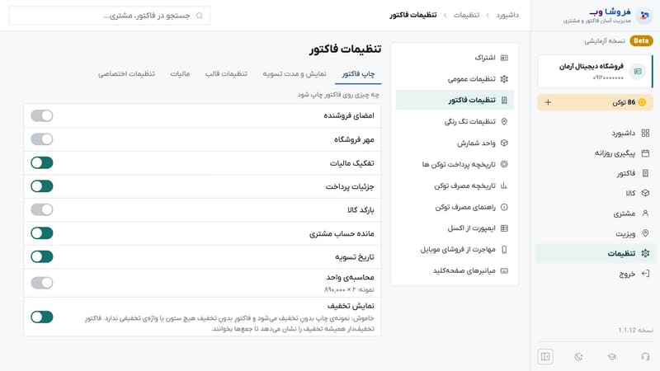Click the person icon beside مشتری

(x=645, y=214)
